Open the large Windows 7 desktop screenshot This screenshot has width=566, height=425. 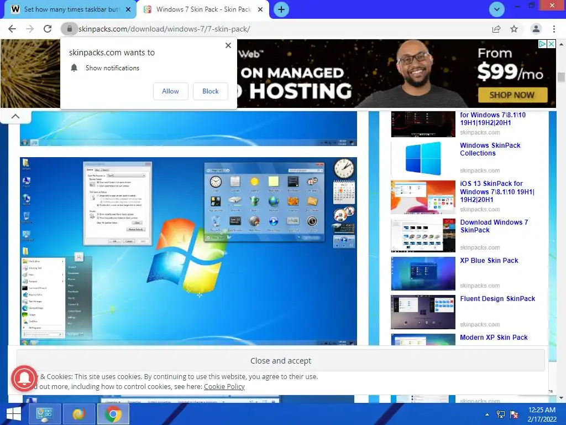click(x=188, y=251)
